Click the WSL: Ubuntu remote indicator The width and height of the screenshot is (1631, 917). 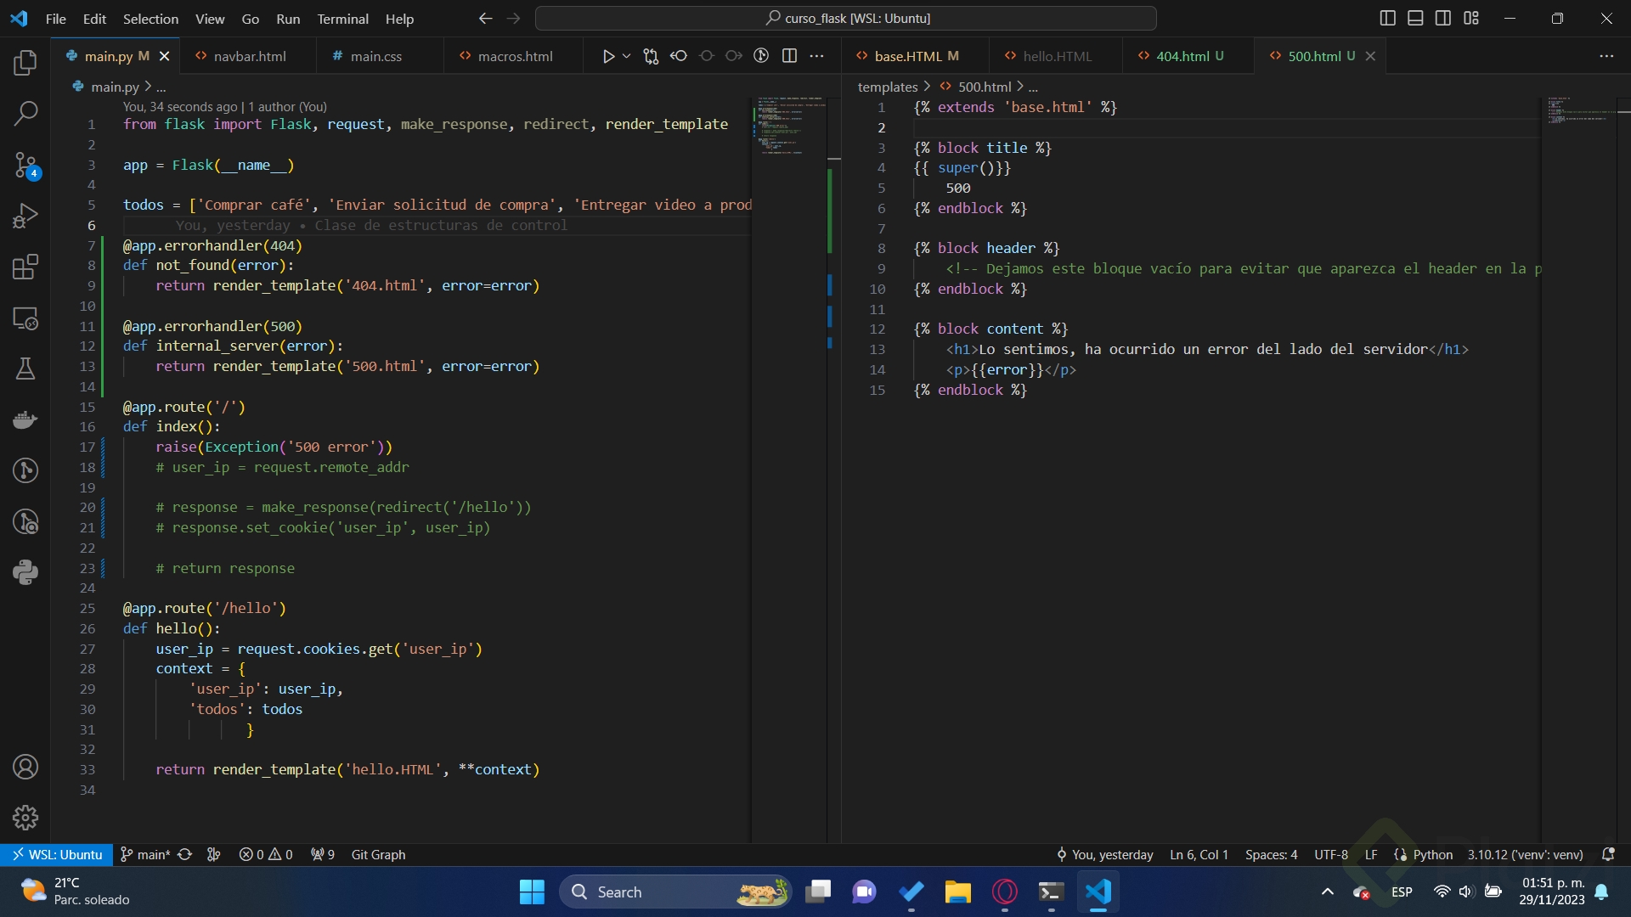coord(57,854)
